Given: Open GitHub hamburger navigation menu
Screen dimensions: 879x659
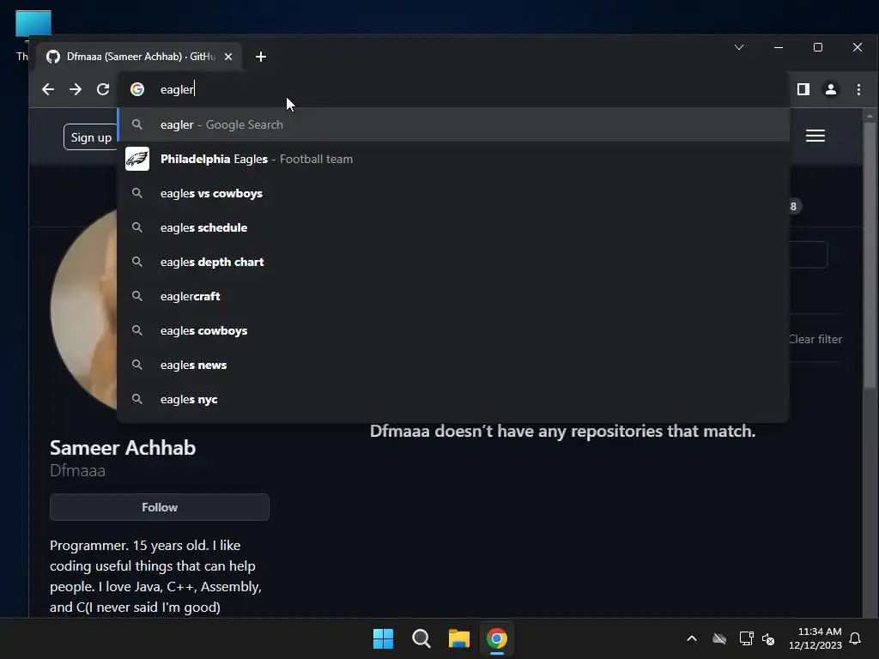Looking at the screenshot, I should tap(815, 136).
